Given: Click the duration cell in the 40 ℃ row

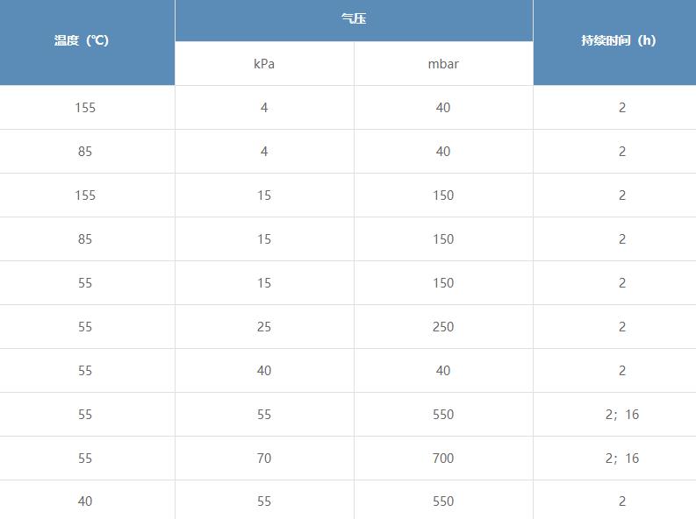Looking at the screenshot, I should pos(621,501).
